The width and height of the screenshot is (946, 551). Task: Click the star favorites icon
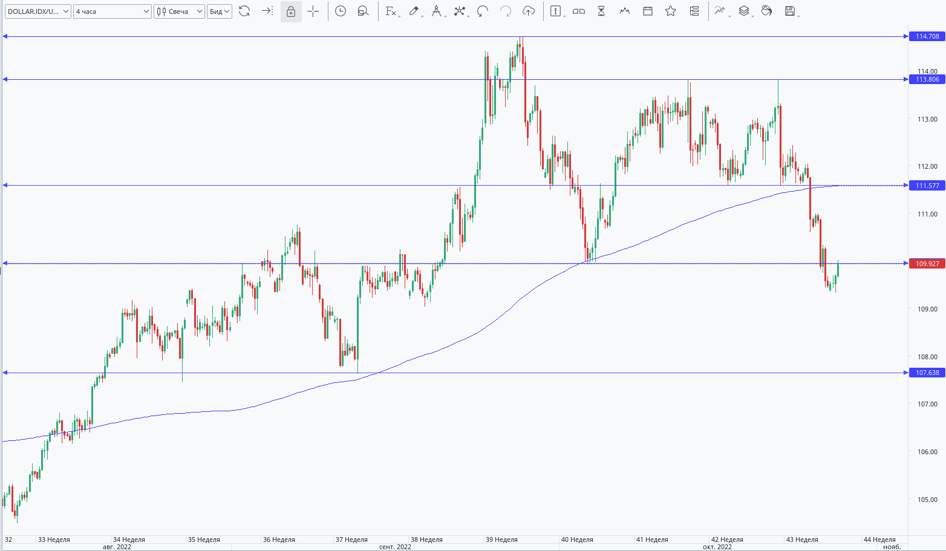click(x=671, y=11)
